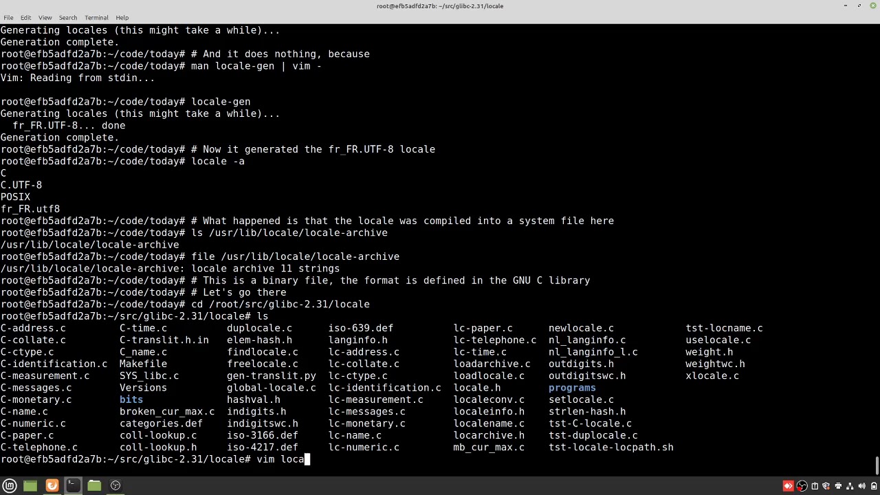The image size is (880, 495).
Task: Click the file name 'iso-639.def'
Action: click(x=361, y=328)
